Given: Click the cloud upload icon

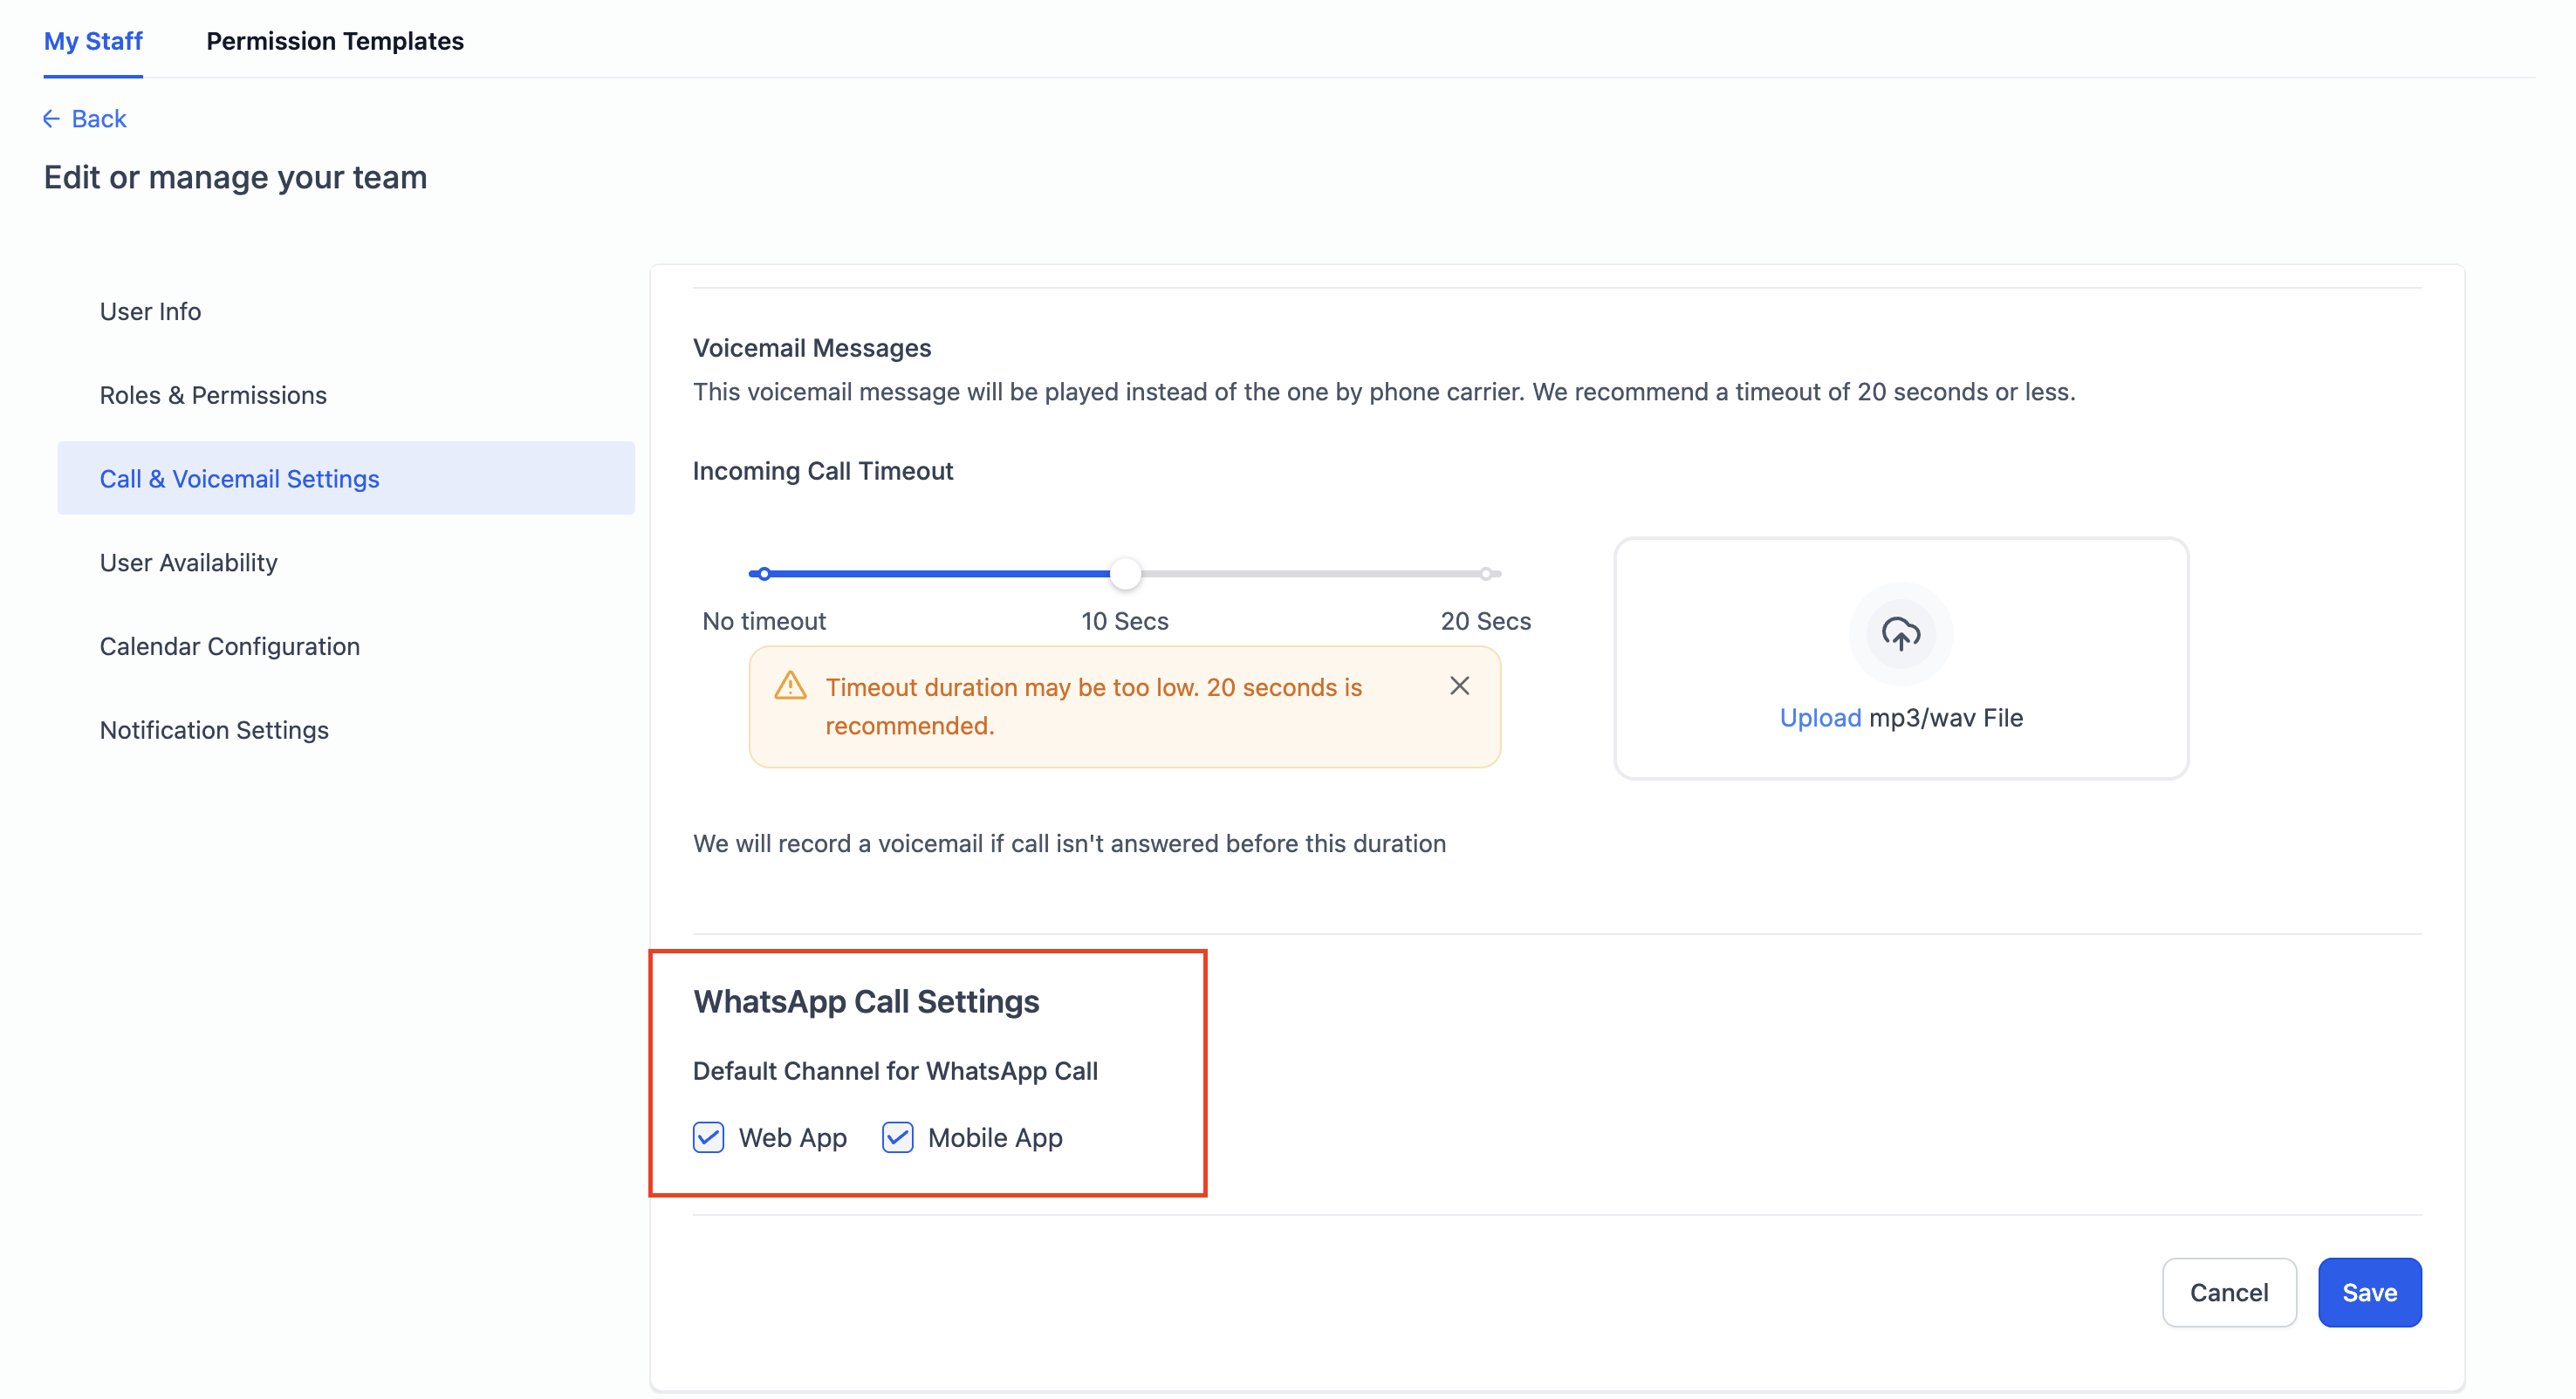Looking at the screenshot, I should (x=1900, y=633).
